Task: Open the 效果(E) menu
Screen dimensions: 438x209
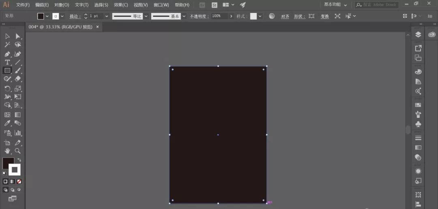Action: tap(121, 5)
